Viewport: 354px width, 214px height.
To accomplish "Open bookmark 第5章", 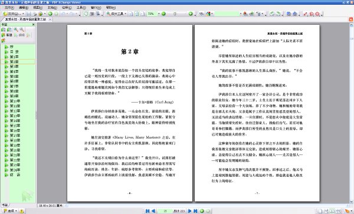I will coord(14,77).
